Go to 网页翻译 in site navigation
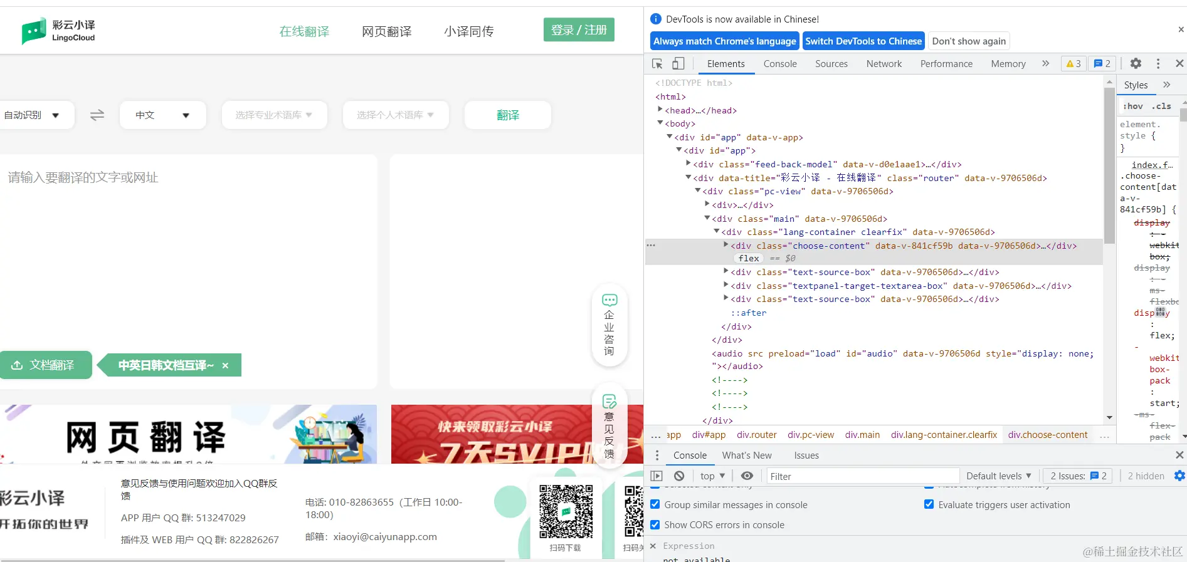This screenshot has width=1187, height=562. point(387,31)
